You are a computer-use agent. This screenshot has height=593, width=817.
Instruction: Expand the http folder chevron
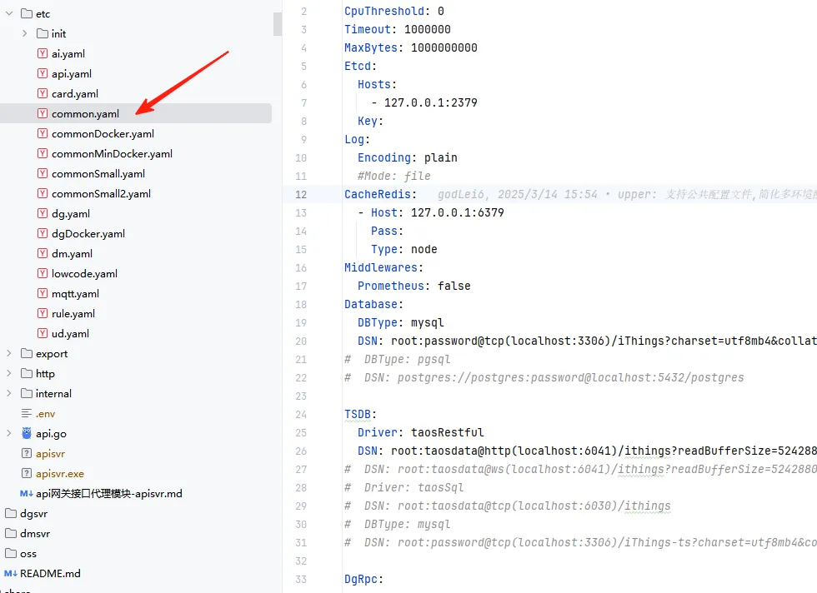coord(9,373)
